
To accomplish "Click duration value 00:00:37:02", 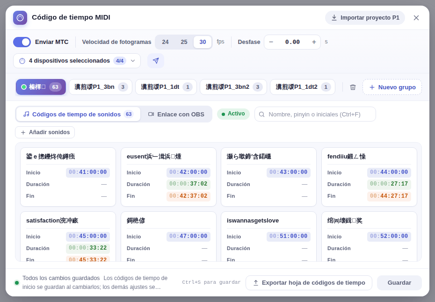I will (x=188, y=184).
